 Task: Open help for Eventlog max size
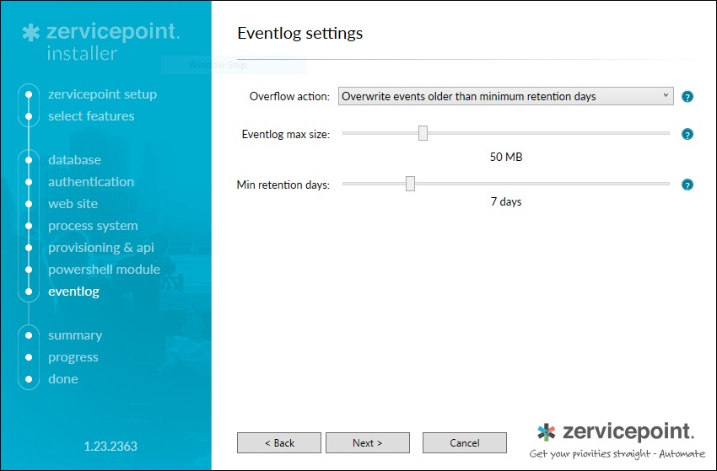pyautogui.click(x=687, y=134)
